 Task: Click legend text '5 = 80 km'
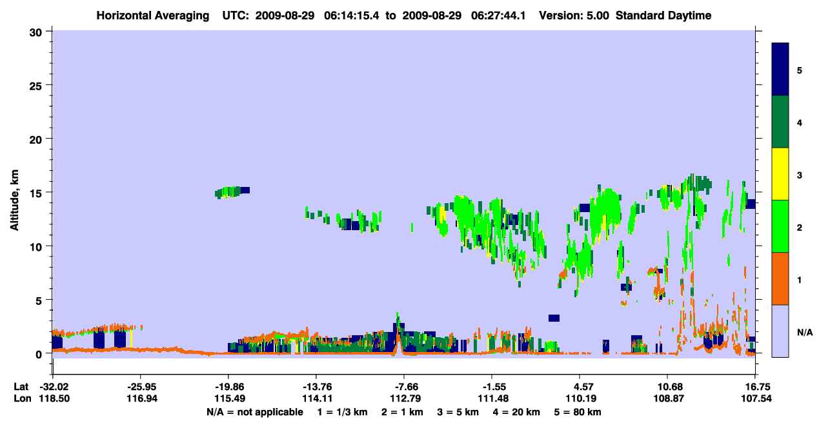pos(577,412)
